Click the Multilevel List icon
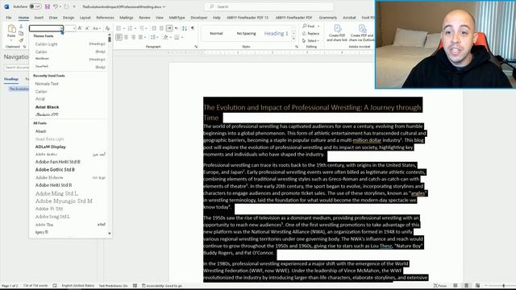This screenshot has height=290, width=516. tap(142, 28)
